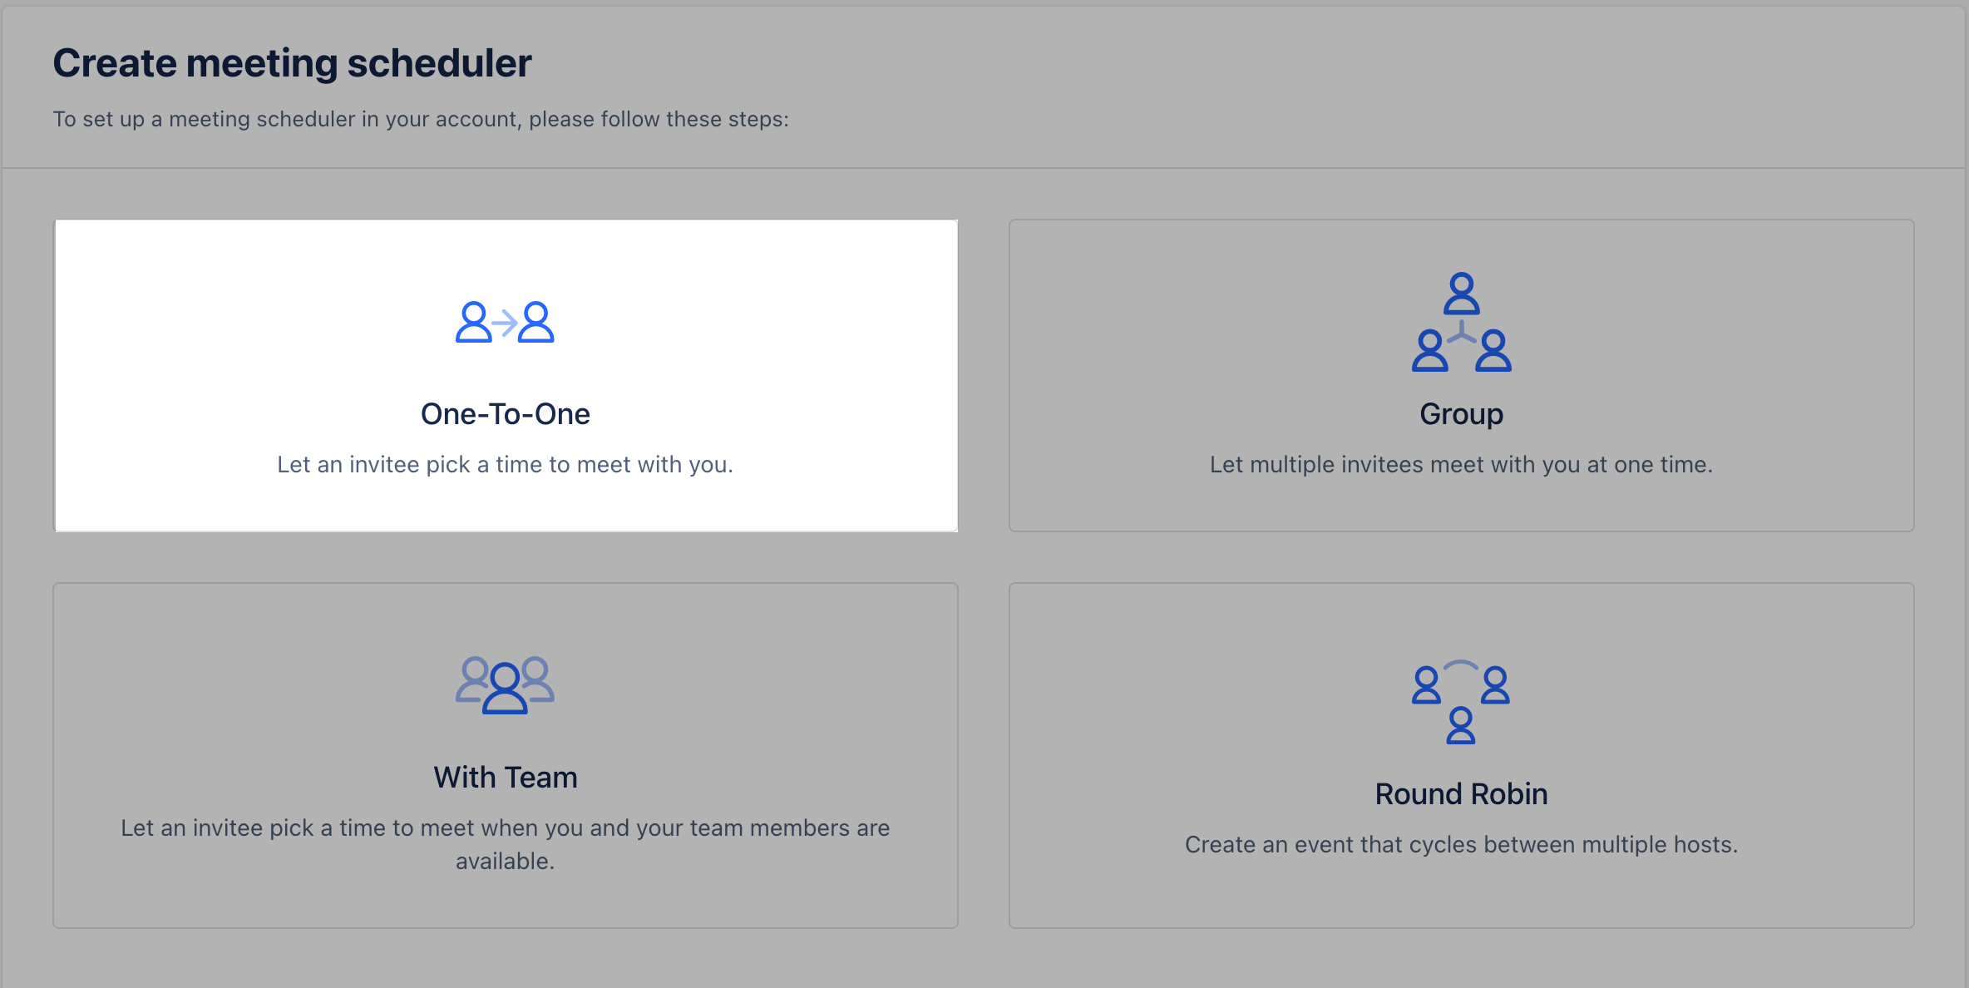Choose the Round Robin title
1969x988 pixels.
coord(1461,793)
